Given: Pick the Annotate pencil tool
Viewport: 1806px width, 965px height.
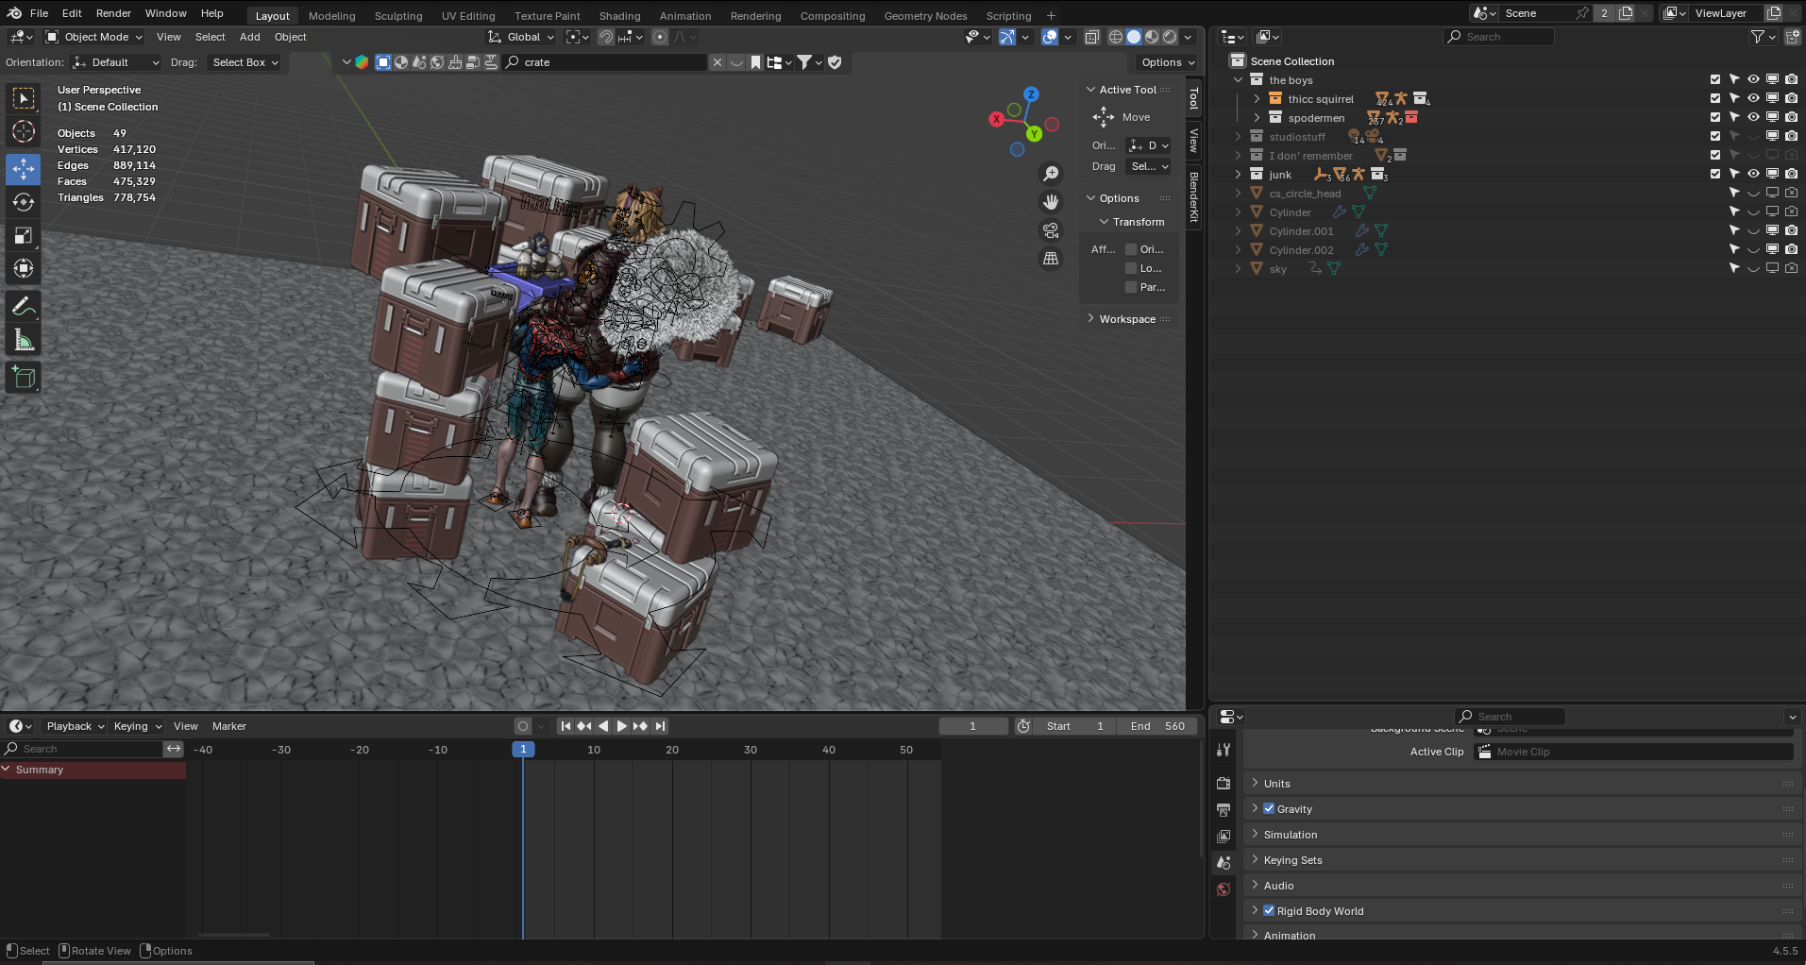Looking at the screenshot, I should (24, 307).
